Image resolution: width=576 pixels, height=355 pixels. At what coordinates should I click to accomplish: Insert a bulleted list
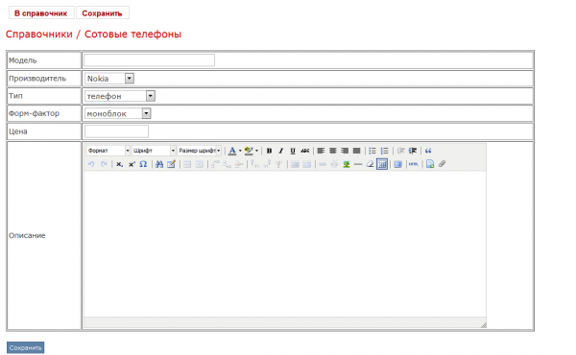372,151
